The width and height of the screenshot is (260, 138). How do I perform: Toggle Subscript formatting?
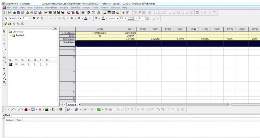point(51,18)
